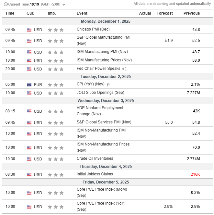The width and height of the screenshot is (214, 215).
Task: Click the Event column header
Action: 82,13
